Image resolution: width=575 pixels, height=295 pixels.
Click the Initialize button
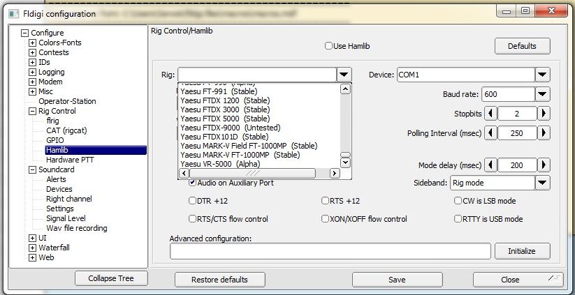coord(522,251)
